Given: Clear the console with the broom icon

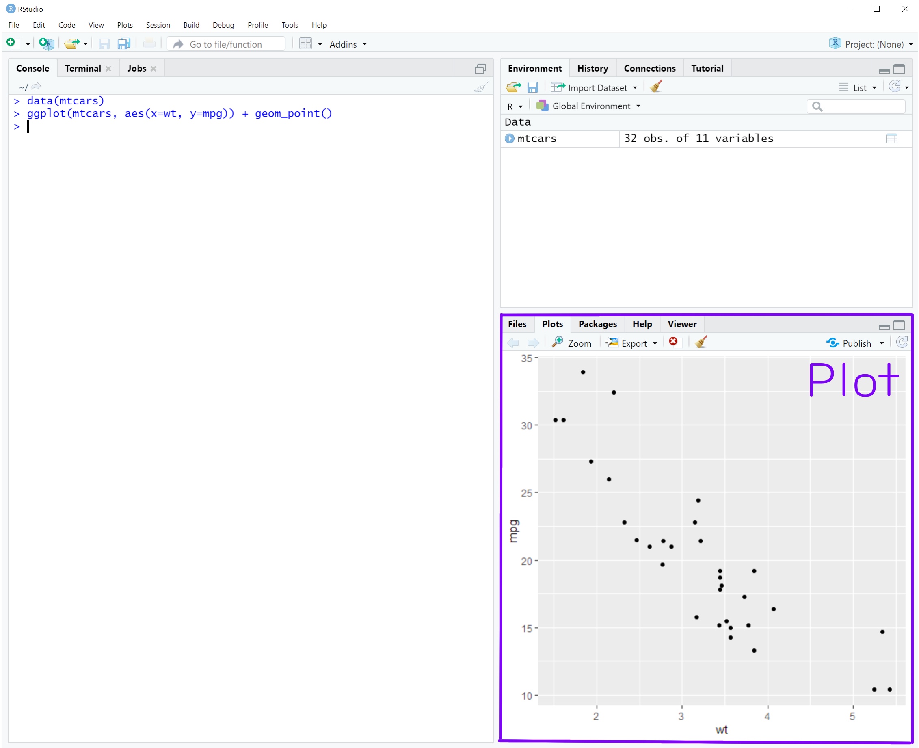Looking at the screenshot, I should point(481,87).
